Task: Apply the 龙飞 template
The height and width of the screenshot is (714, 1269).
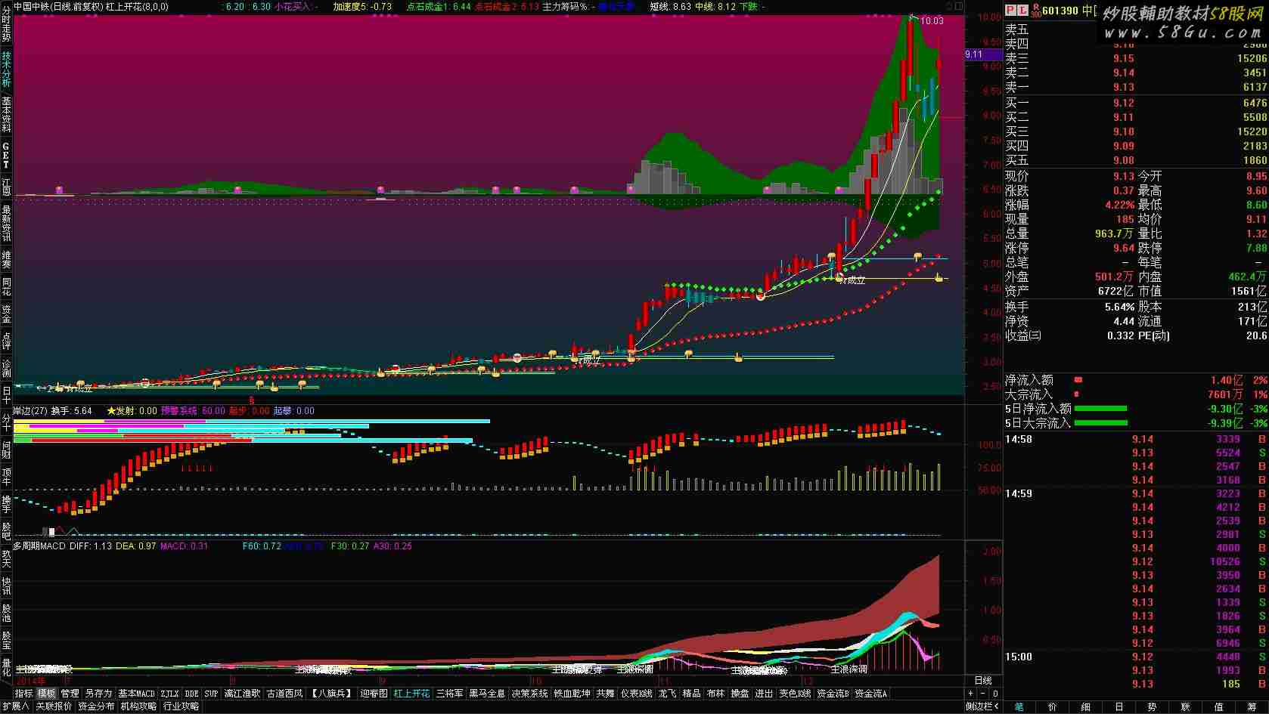Action: (667, 693)
